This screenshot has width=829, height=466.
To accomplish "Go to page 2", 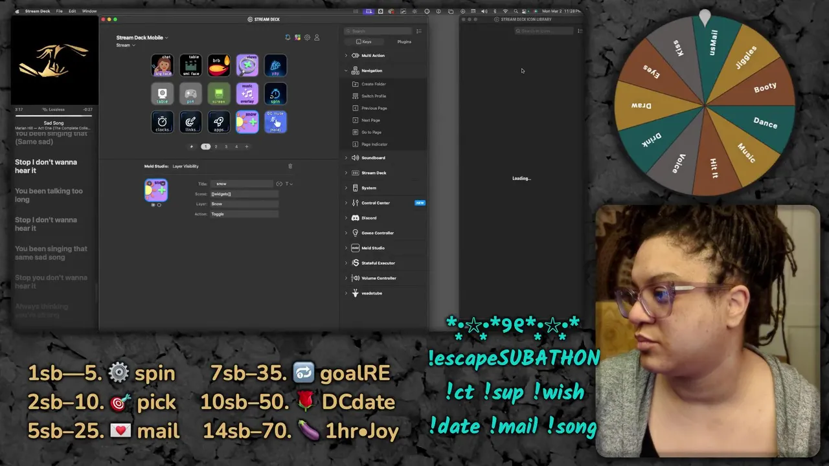I will [x=216, y=147].
